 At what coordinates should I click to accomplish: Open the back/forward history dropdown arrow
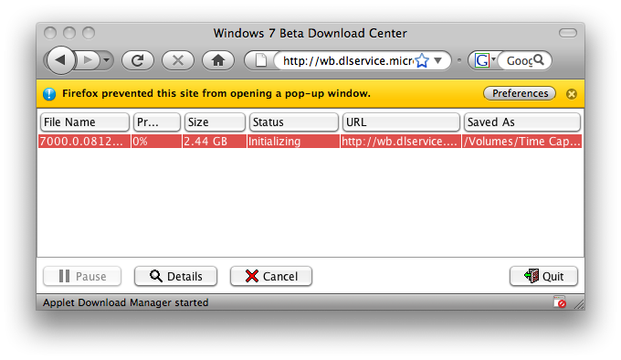coord(107,60)
